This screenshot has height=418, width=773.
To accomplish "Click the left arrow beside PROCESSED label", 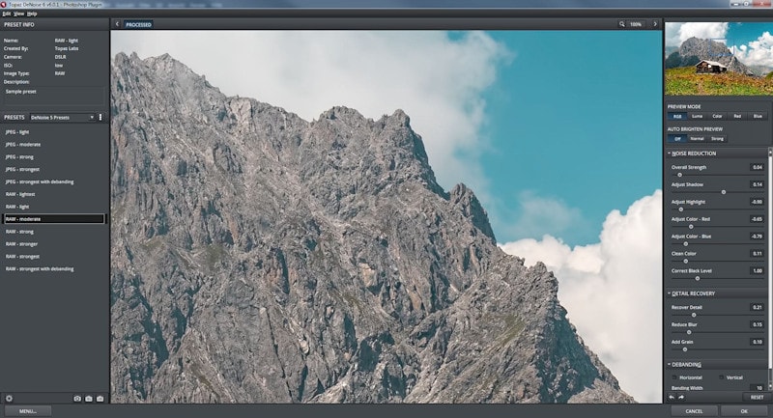I will 117,24.
